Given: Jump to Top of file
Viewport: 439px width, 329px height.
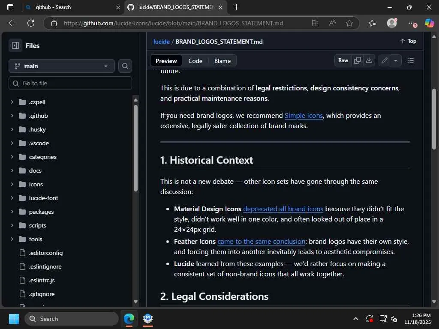Looking at the screenshot, I should point(408,41).
